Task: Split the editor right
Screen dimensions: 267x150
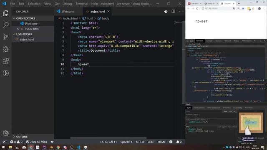Action: point(173,11)
